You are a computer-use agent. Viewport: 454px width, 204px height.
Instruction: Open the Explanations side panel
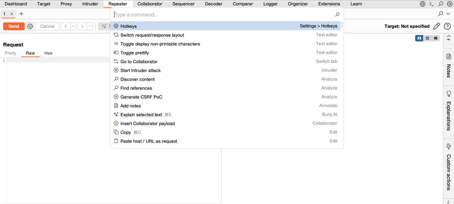pyautogui.click(x=449, y=111)
